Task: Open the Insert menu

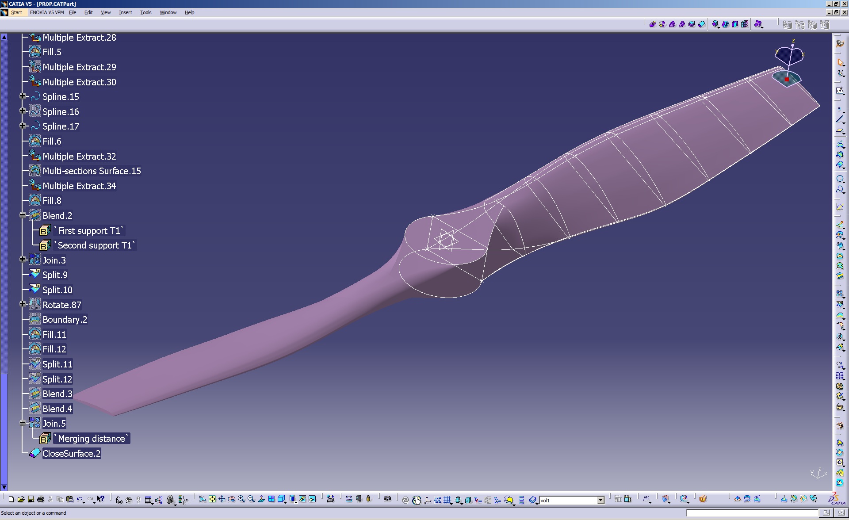Action: point(125,12)
